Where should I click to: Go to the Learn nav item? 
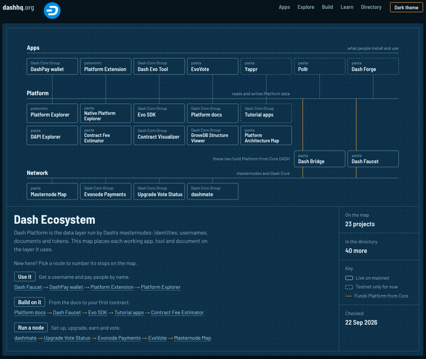[347, 7]
